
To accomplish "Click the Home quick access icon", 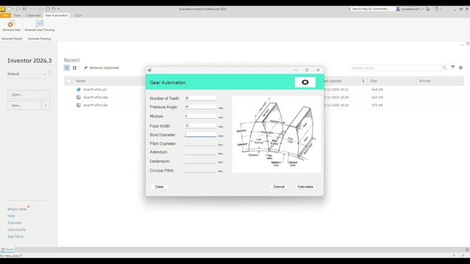I will click(48, 9).
